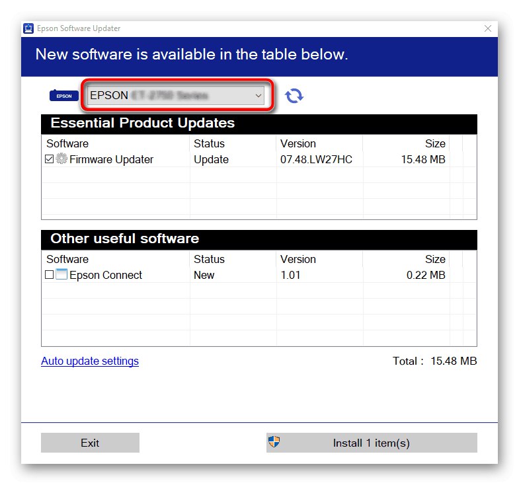519x485 pixels.
Task: Click Status header in Other useful software
Action: pyautogui.click(x=209, y=259)
